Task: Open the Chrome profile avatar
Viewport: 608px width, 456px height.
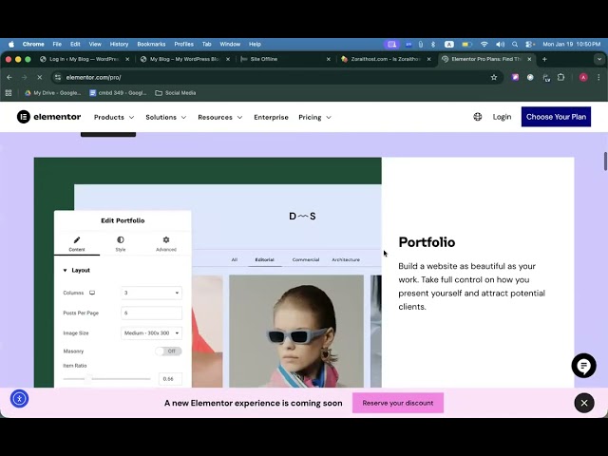Action: pos(582,78)
